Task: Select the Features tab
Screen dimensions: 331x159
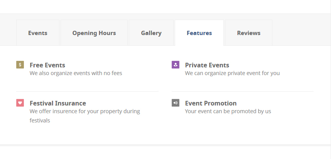Action: click(199, 33)
